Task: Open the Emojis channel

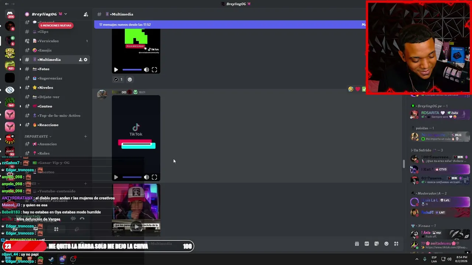Action: pos(56,50)
